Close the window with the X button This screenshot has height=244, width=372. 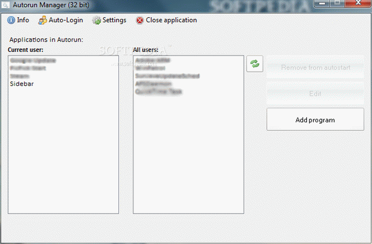click(358, 3)
